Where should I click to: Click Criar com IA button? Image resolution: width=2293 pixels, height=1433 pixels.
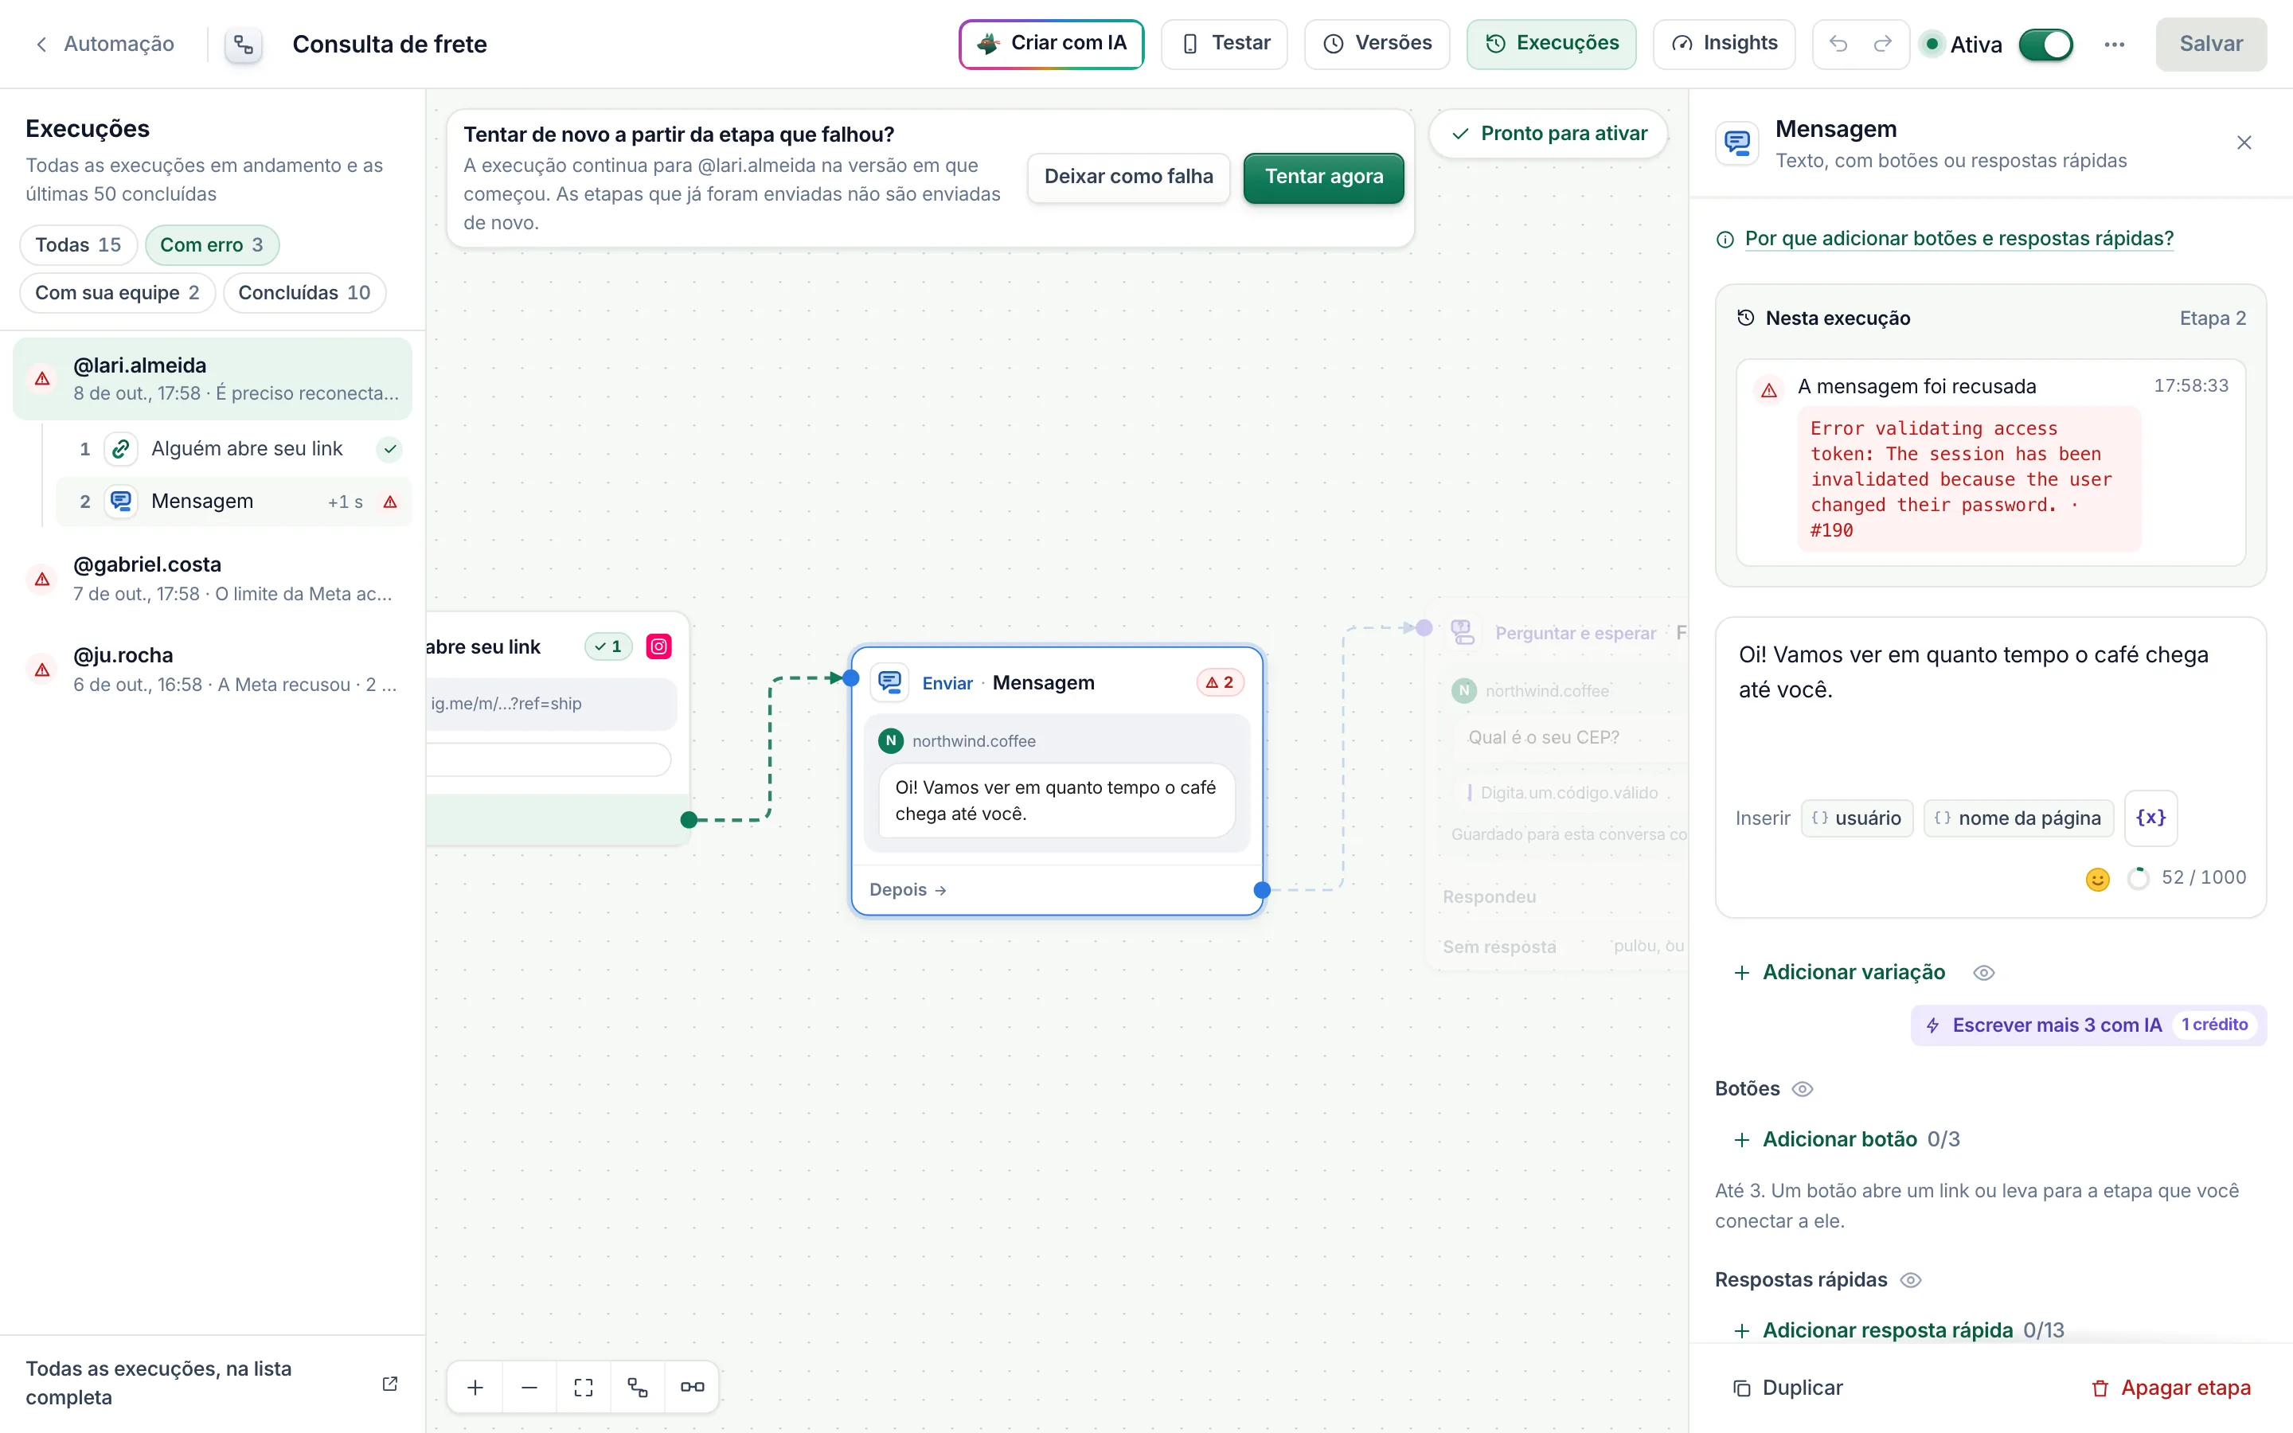click(x=1052, y=44)
